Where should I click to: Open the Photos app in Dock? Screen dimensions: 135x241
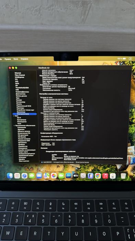54,176
